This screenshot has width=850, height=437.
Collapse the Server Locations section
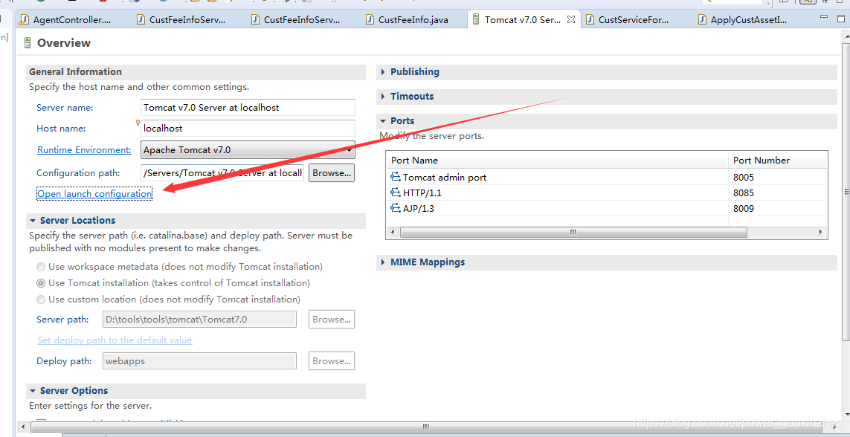tap(33, 221)
